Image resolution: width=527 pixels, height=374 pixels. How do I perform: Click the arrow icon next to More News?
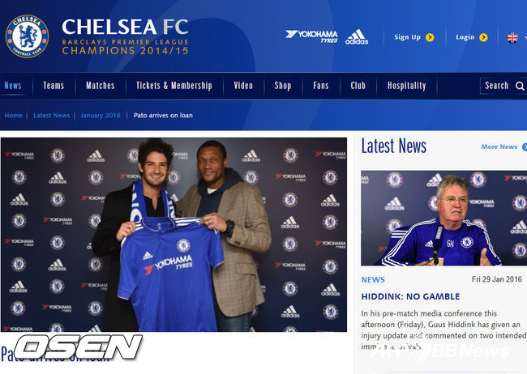[525, 147]
